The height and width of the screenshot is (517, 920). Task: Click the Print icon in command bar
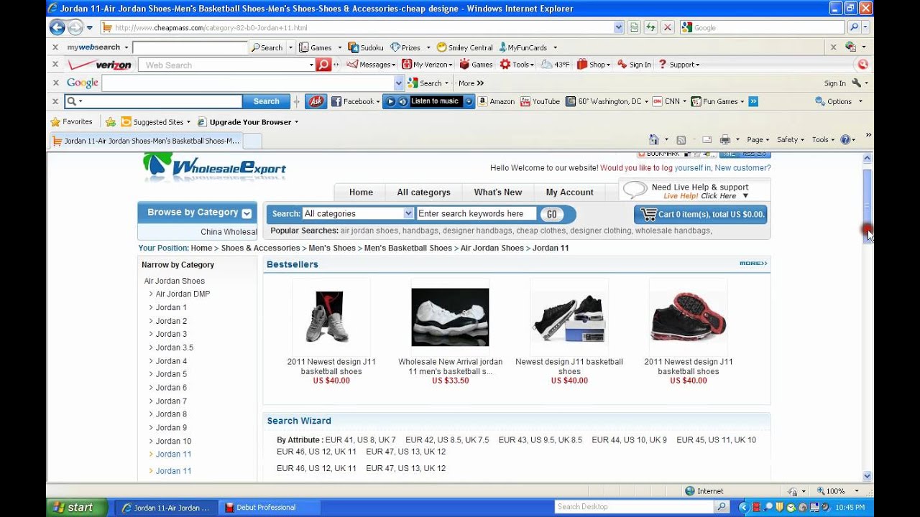(x=725, y=139)
